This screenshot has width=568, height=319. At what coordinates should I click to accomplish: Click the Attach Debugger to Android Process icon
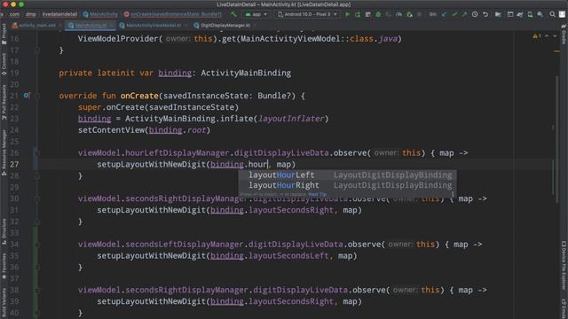(x=409, y=14)
